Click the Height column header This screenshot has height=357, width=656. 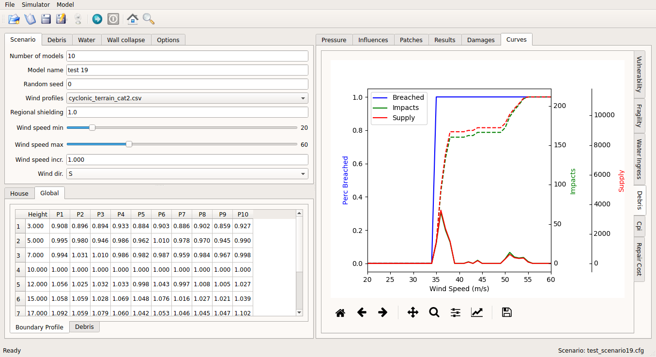click(x=38, y=214)
